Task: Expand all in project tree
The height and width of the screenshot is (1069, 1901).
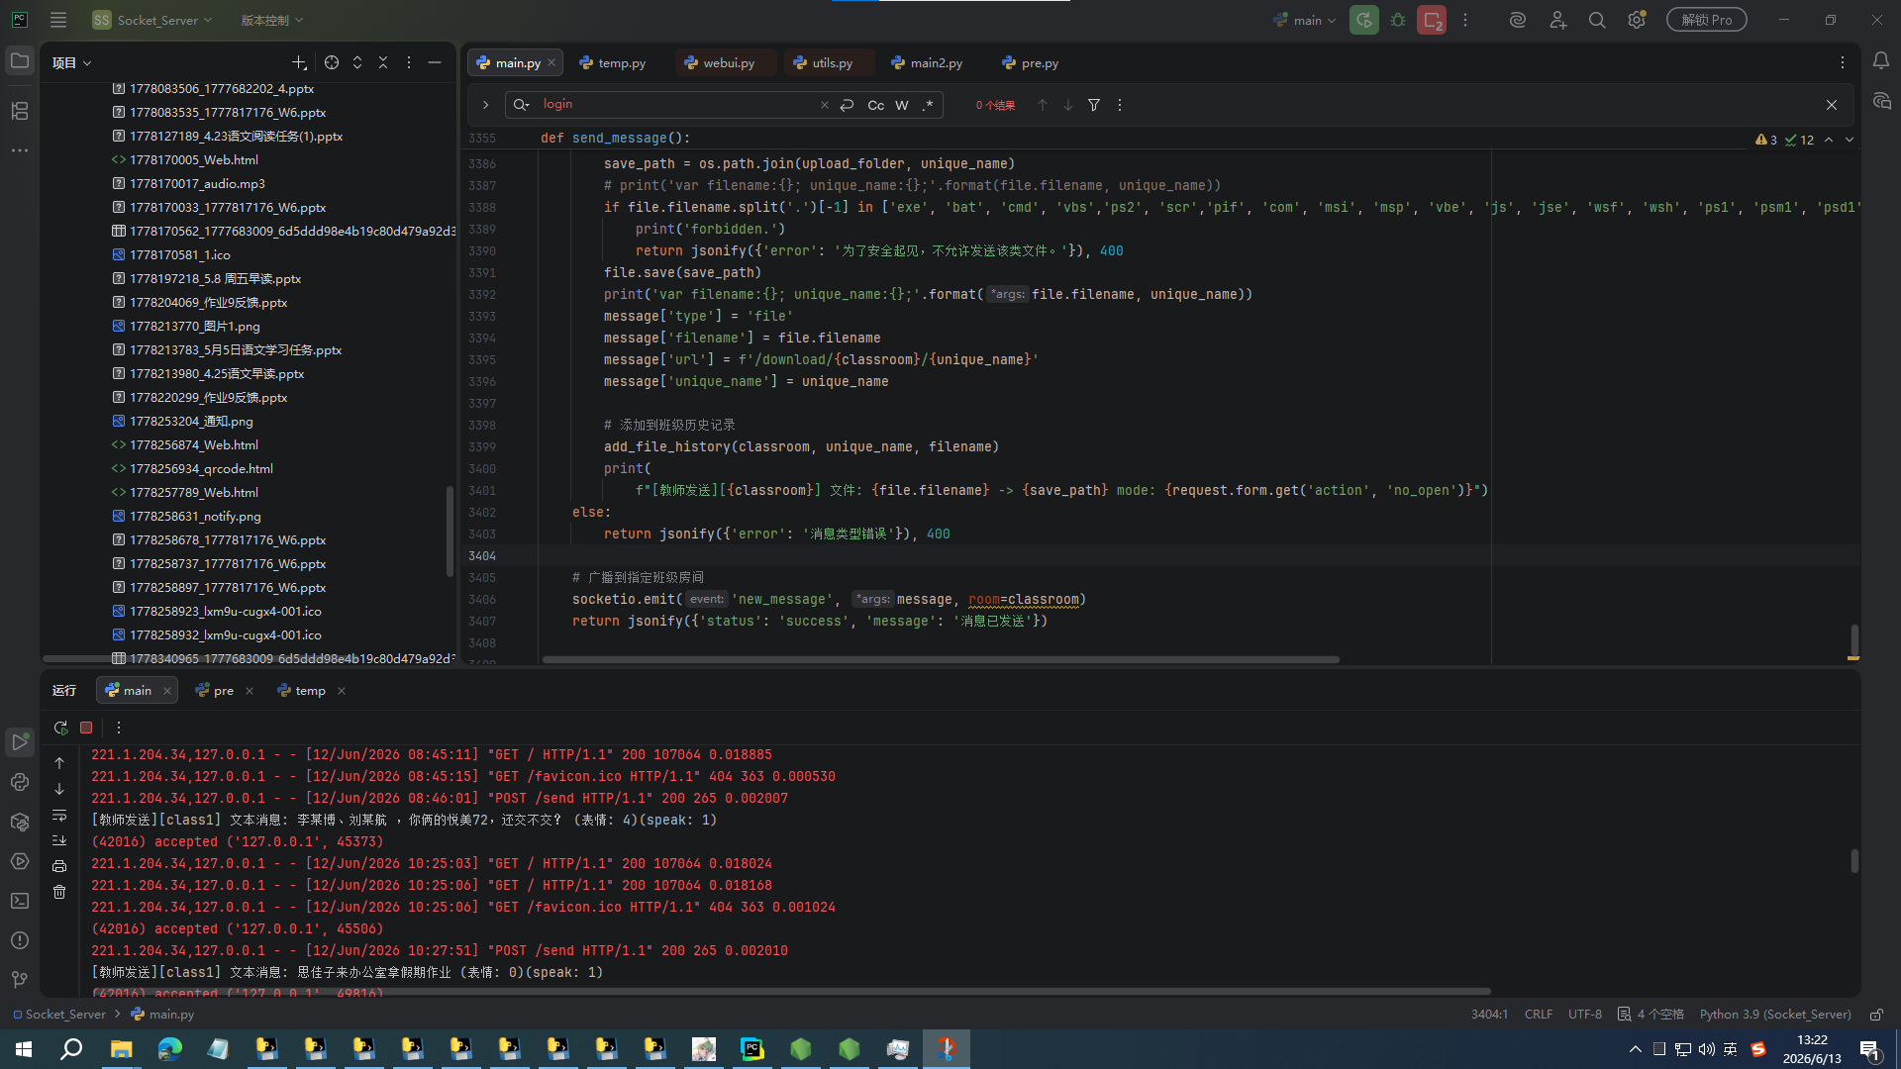Action: [x=357, y=62]
